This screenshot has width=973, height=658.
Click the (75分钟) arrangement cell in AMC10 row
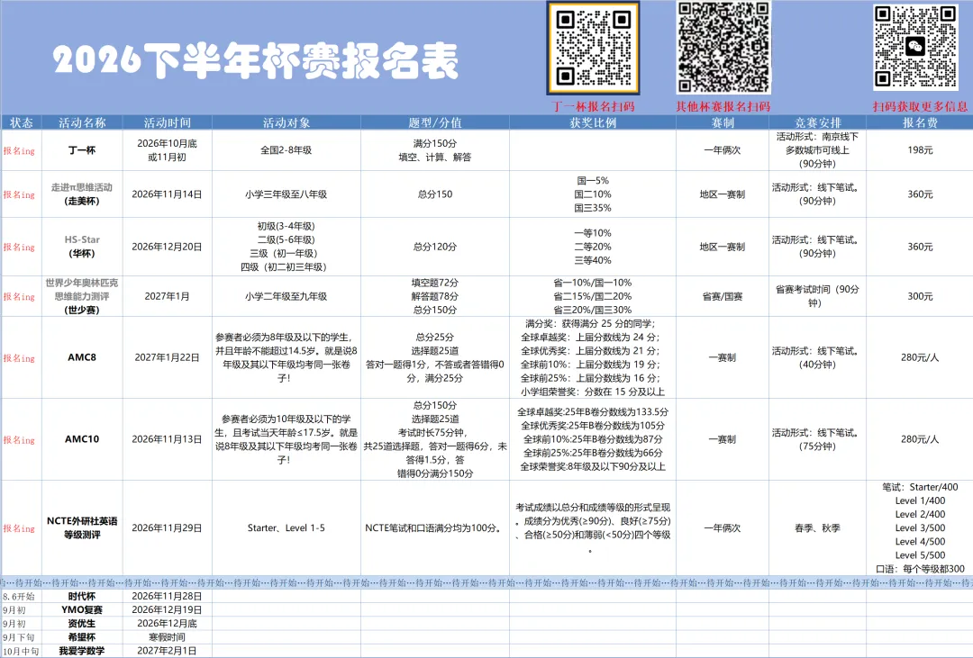point(817,439)
